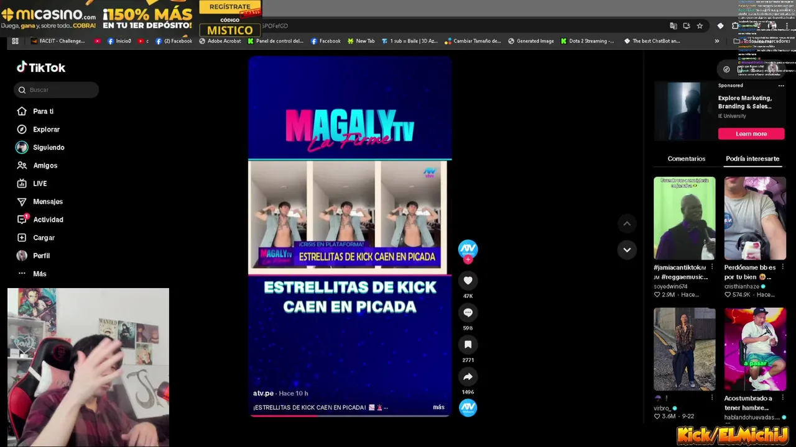Click the REGÍSTRATE casino banner button
The height and width of the screenshot is (447, 796).
coord(230,7)
